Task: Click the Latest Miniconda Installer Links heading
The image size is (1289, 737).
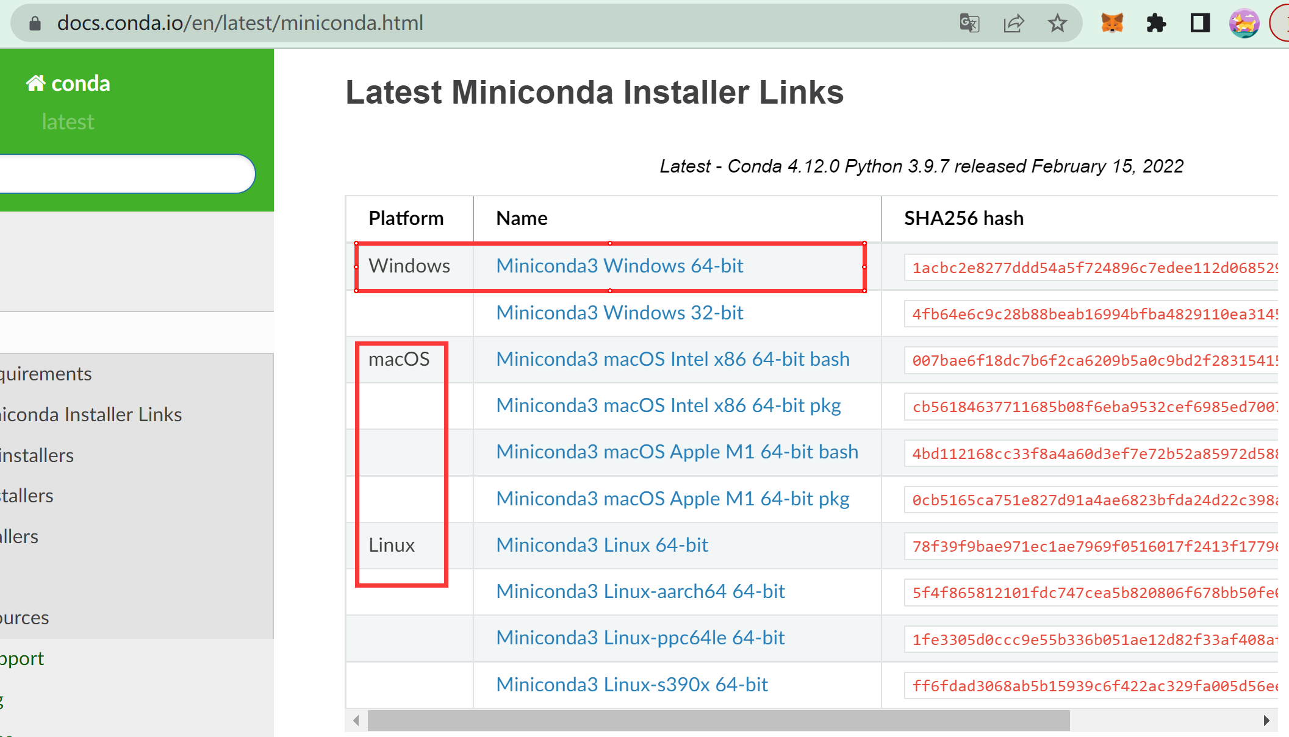Action: pyautogui.click(x=595, y=93)
